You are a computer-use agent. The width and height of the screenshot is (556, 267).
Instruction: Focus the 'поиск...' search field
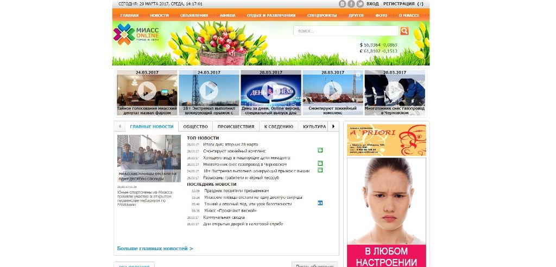pyautogui.click(x=346, y=31)
